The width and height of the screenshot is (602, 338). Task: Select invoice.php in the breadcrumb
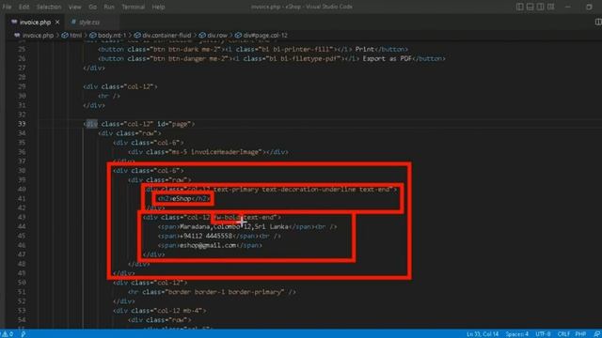[x=38, y=36]
